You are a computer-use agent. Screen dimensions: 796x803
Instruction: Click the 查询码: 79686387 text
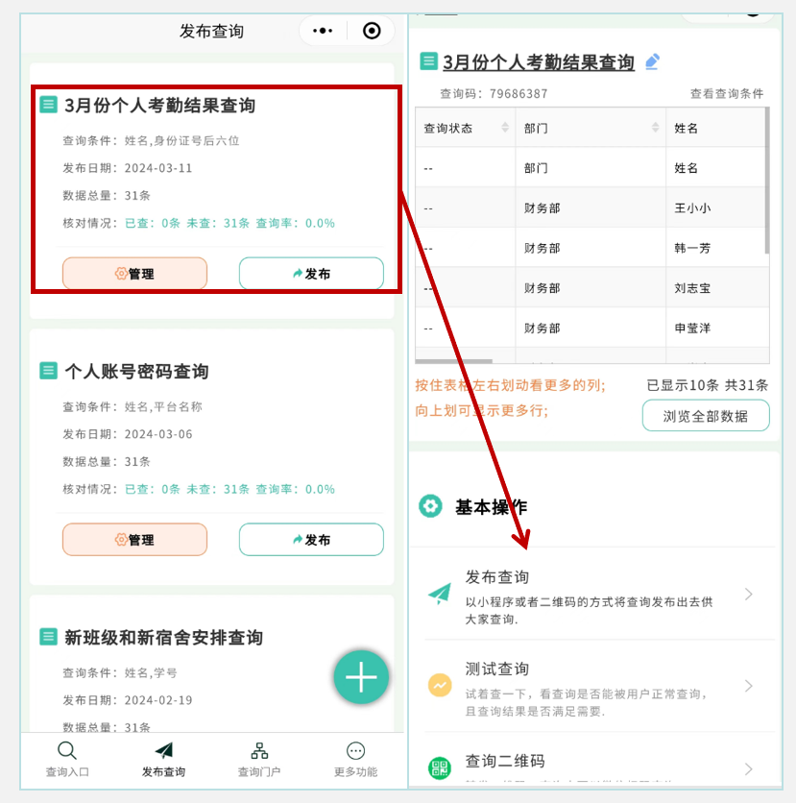494,94
